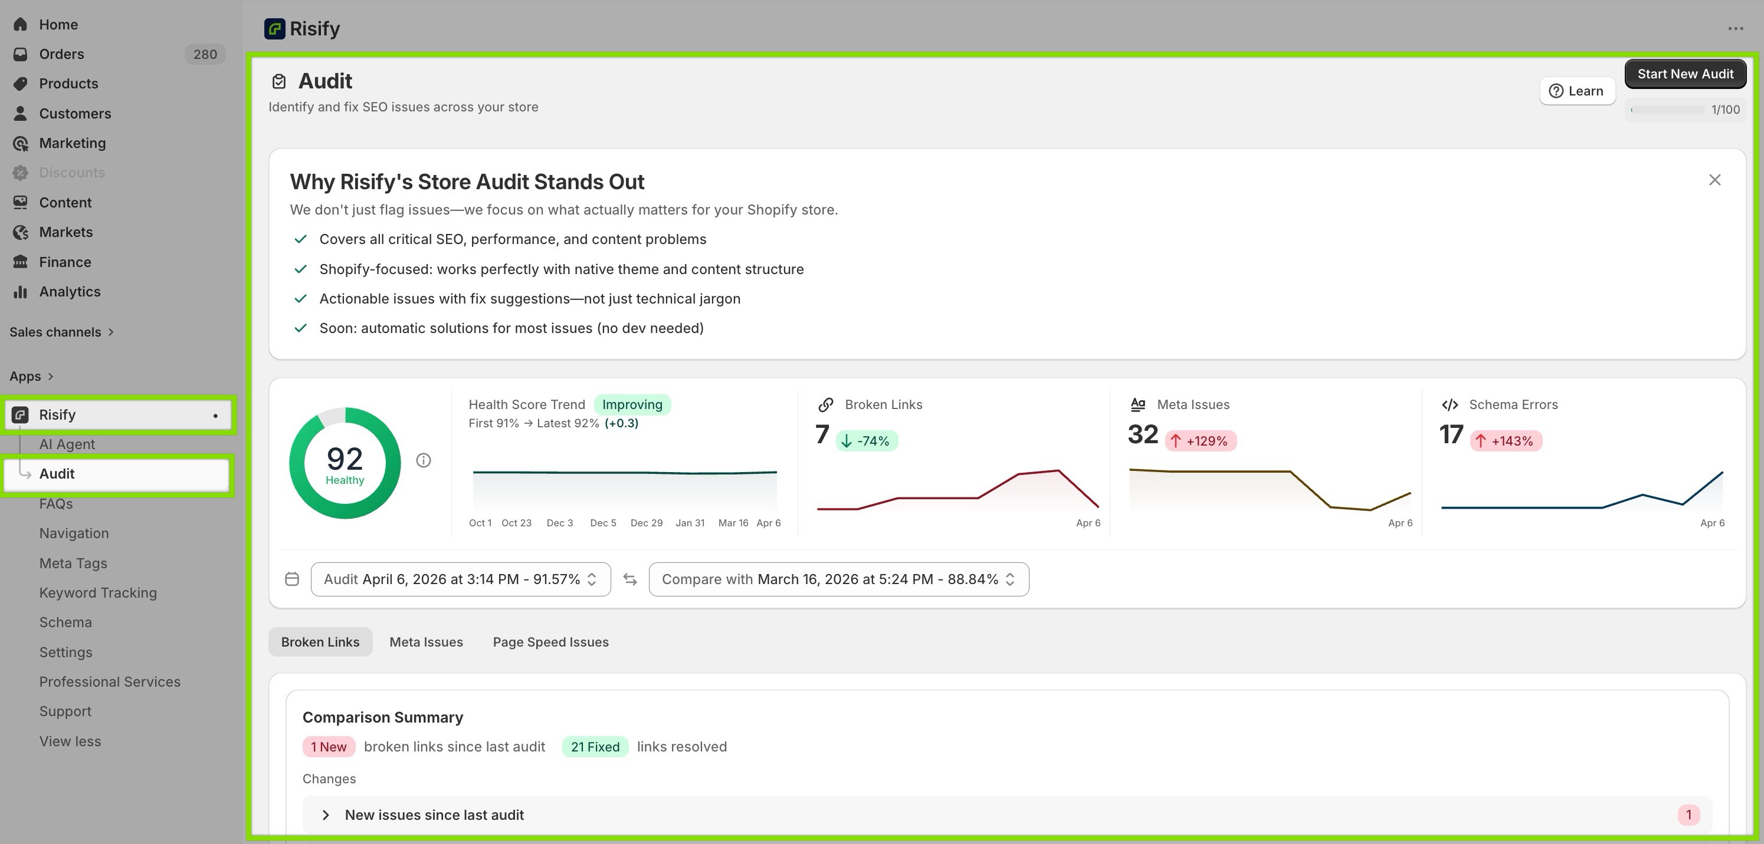
Task: Click the 1/100 audit usage progress bar
Action: click(x=1667, y=110)
